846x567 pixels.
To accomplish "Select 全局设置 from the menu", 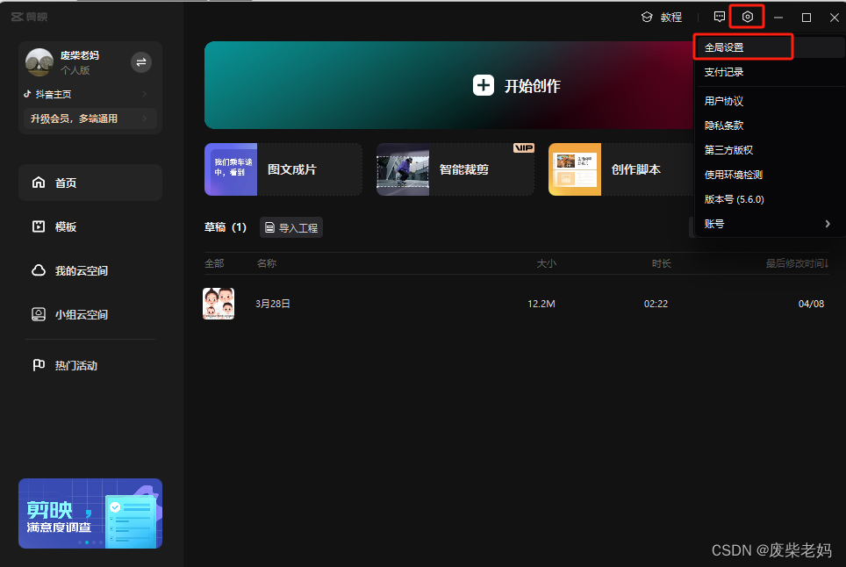I will [724, 47].
